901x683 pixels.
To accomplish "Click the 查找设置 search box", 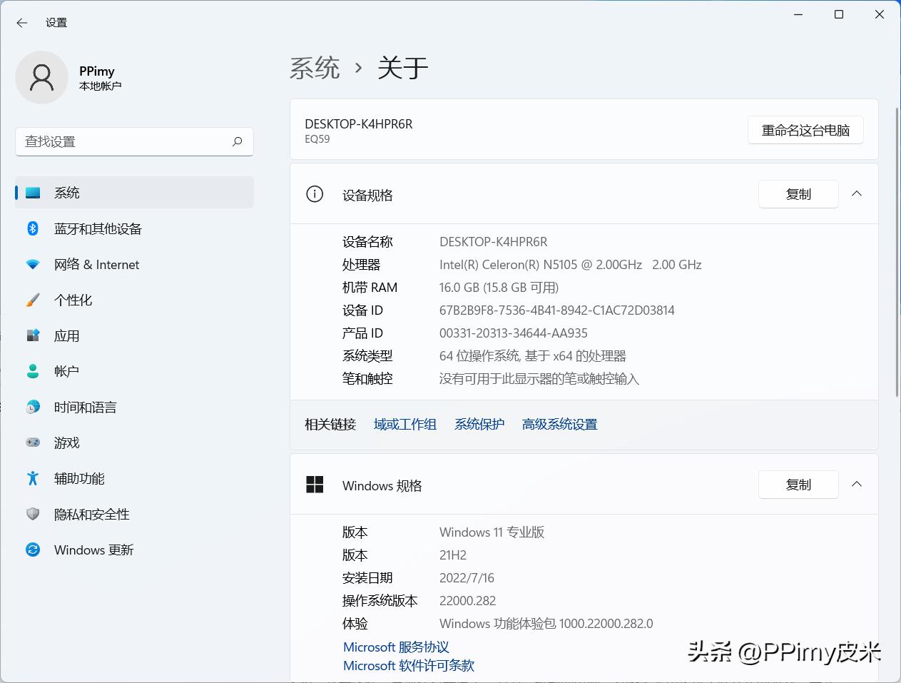I will pyautogui.click(x=134, y=141).
